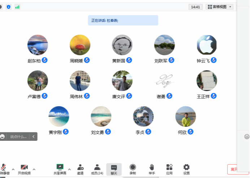Image resolution: width=250 pixels, height=178 pixels.
Task: Click the muted mic badge beside 黄新国
Action: (129, 60)
